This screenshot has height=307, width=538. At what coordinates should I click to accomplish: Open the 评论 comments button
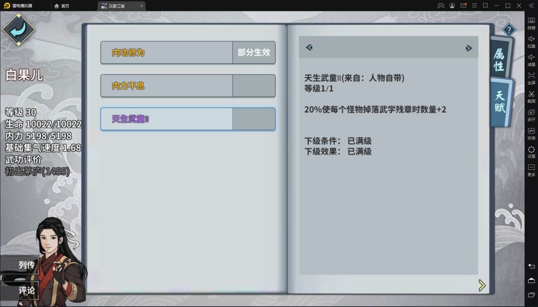(x=20, y=291)
